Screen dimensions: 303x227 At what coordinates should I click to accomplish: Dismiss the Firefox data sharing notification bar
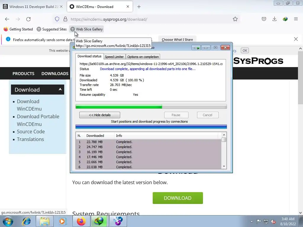296,39
